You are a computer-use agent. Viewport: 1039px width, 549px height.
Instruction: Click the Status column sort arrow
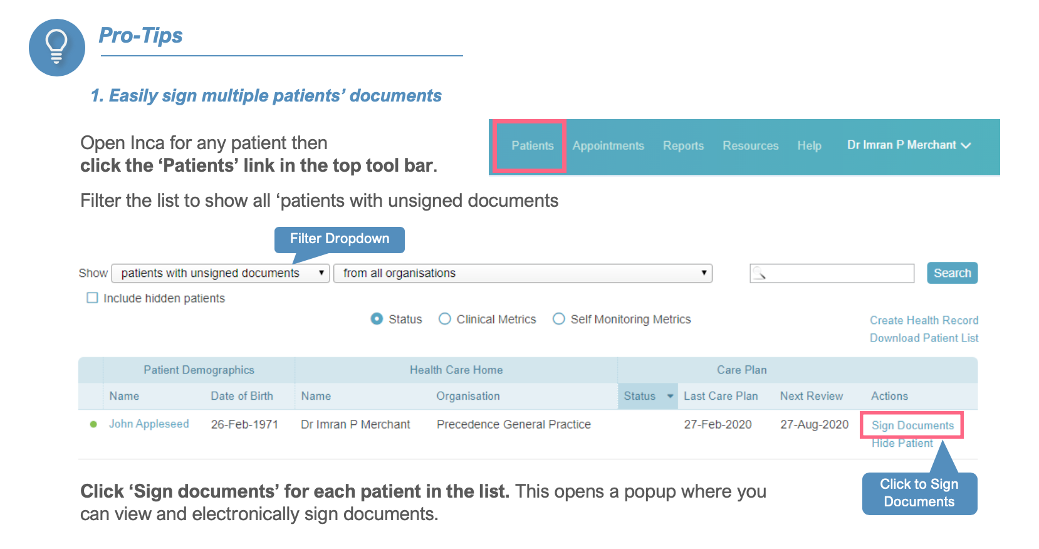[670, 396]
